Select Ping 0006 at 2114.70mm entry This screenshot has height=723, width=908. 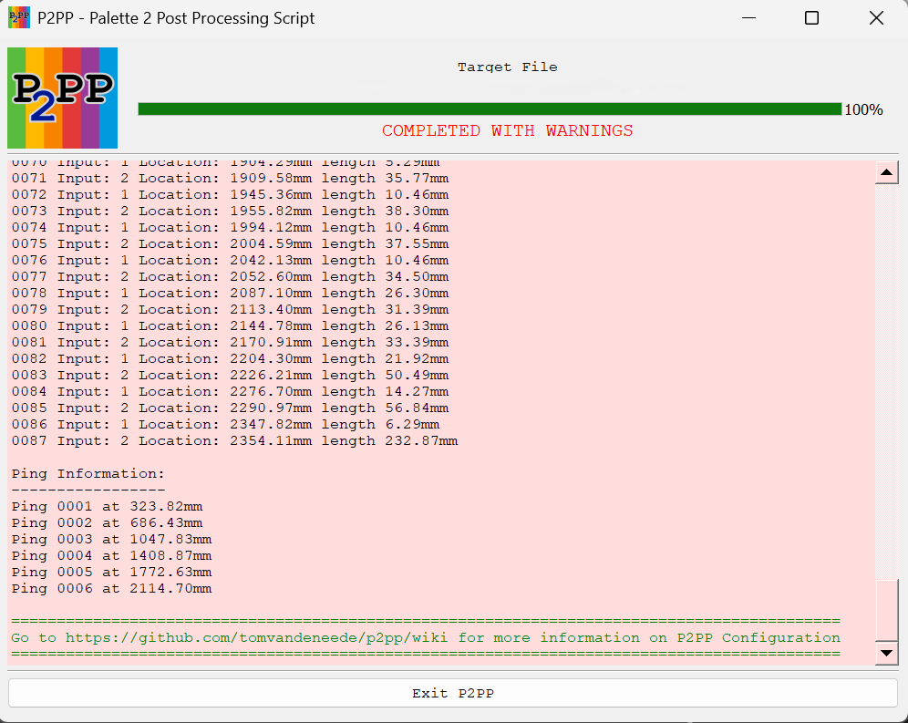(109, 588)
